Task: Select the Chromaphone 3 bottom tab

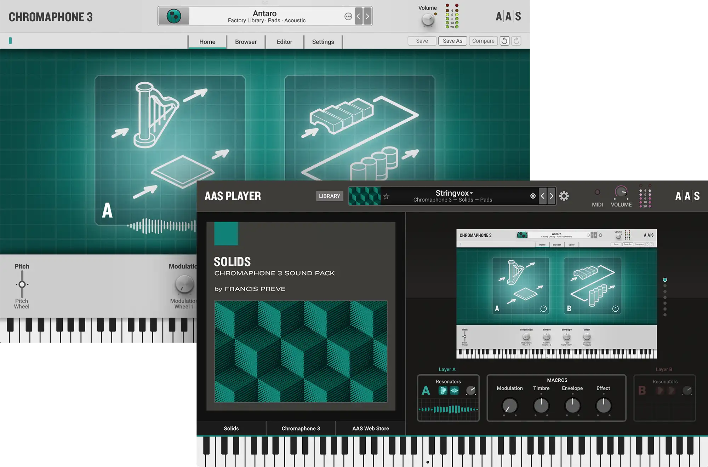Action: [301, 428]
